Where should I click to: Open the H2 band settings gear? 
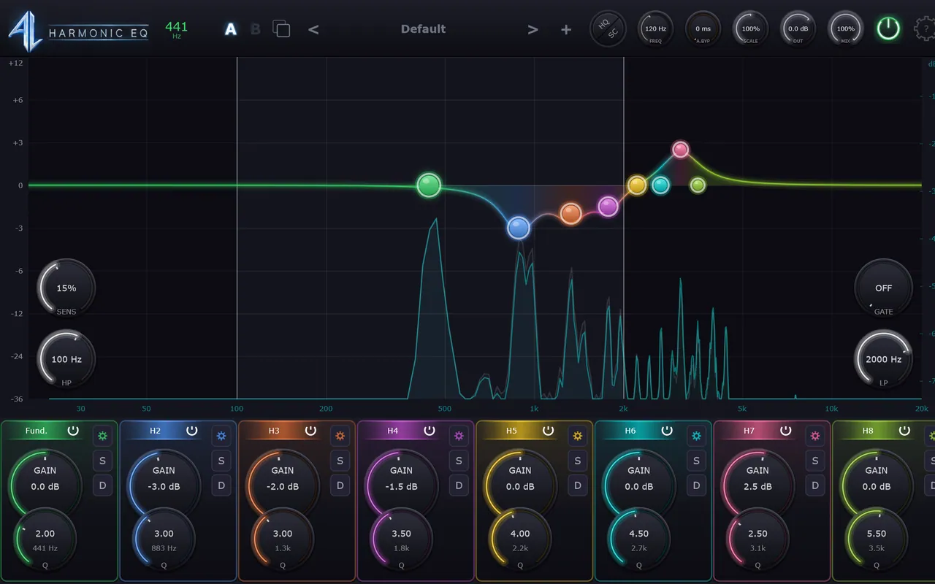221,437
